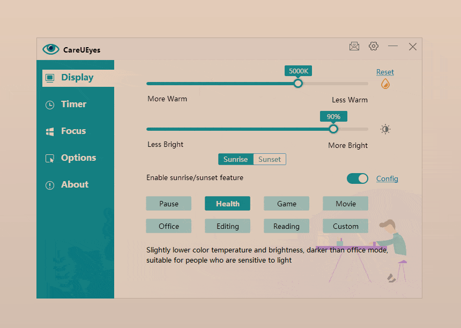The height and width of the screenshot is (328, 461).
Task: Minimize the CareUEyes window
Action: coord(393,46)
